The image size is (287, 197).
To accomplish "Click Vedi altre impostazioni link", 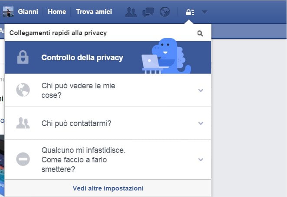I will pyautogui.click(x=108, y=188).
